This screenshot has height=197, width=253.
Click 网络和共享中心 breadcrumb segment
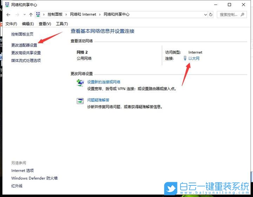coord(116,14)
